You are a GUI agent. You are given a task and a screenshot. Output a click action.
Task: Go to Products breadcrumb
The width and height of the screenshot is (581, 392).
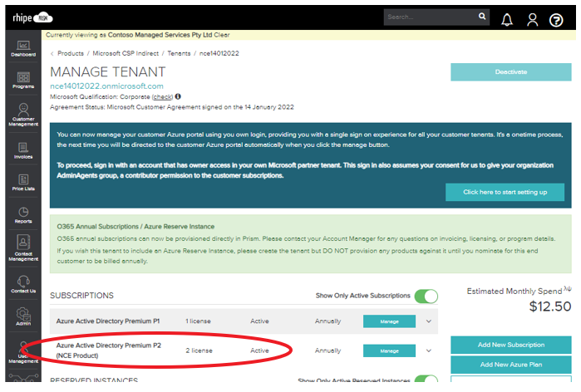[x=71, y=53]
